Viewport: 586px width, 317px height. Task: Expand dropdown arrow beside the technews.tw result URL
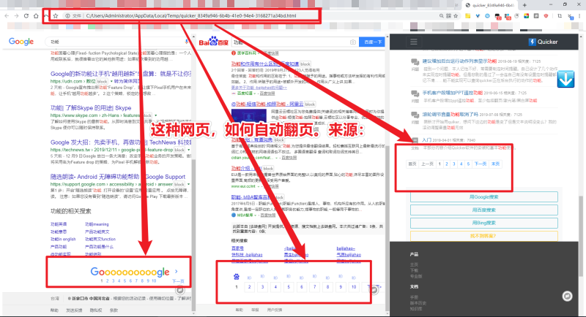point(188,150)
